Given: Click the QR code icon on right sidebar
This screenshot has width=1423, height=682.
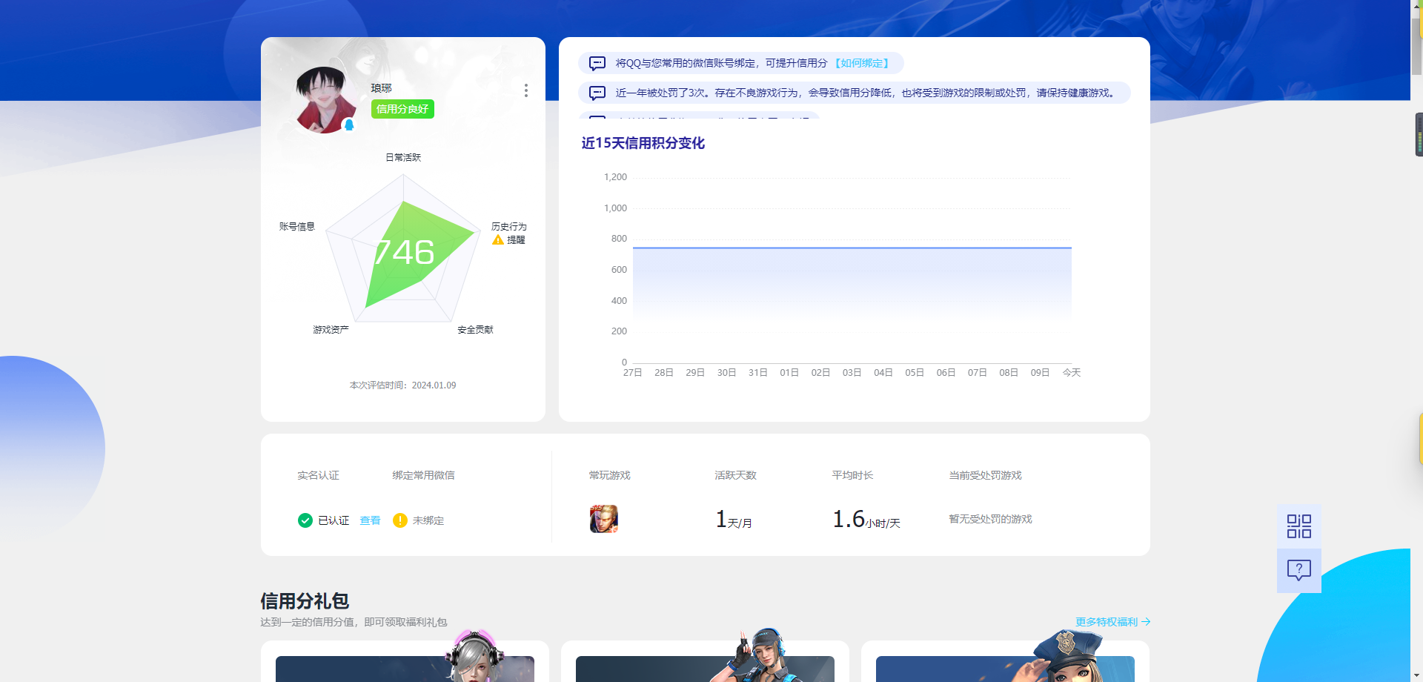Looking at the screenshot, I should click(x=1299, y=526).
